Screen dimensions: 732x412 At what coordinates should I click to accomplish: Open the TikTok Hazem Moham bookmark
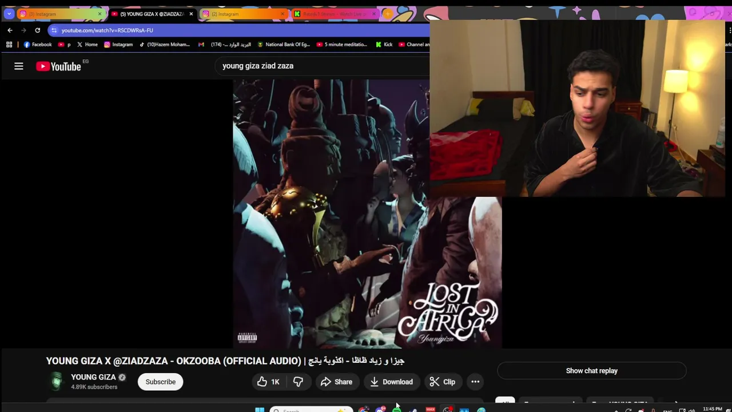[x=165, y=45]
